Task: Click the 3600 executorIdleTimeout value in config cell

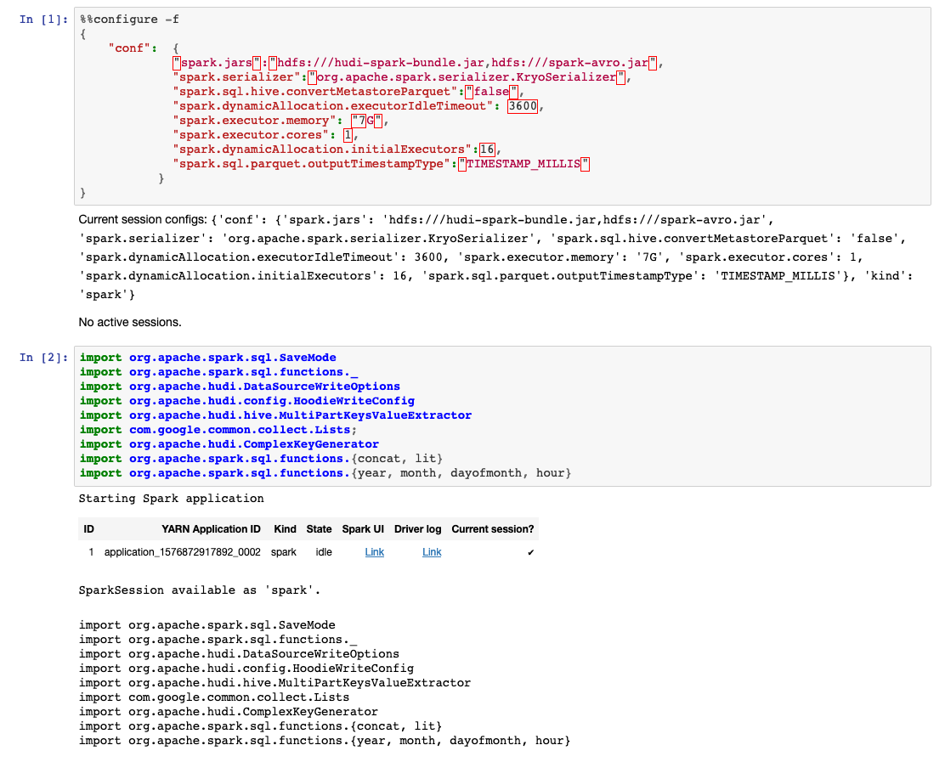Action: [x=522, y=106]
